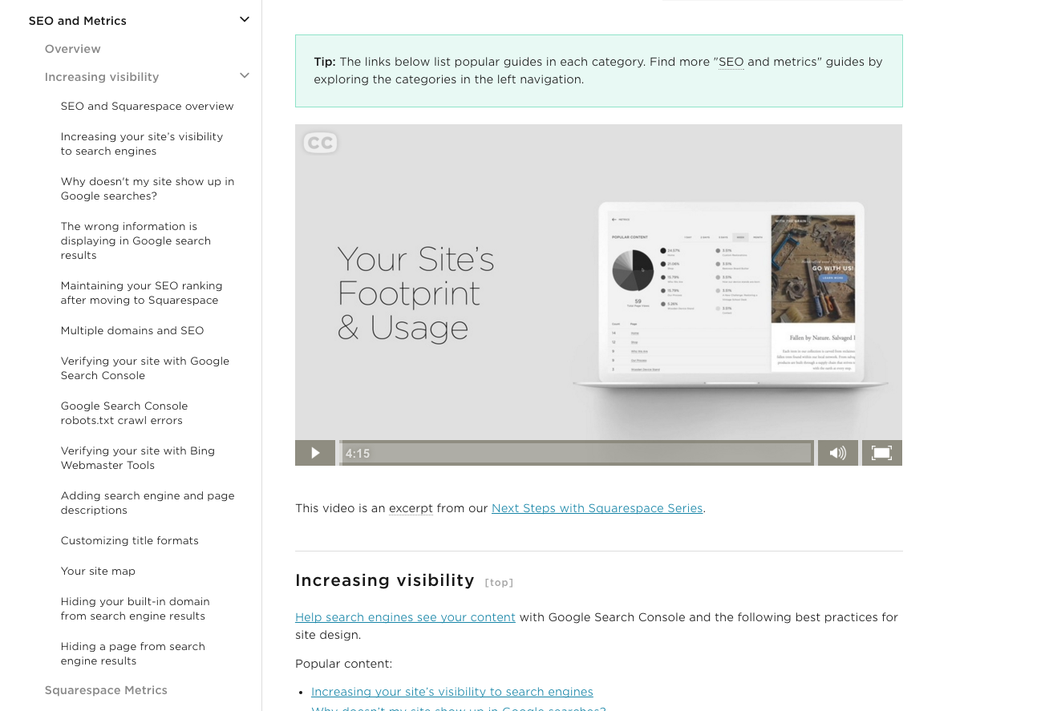Open bulleted Increasing your site's visibility link
The height and width of the screenshot is (711, 1049).
452,692
